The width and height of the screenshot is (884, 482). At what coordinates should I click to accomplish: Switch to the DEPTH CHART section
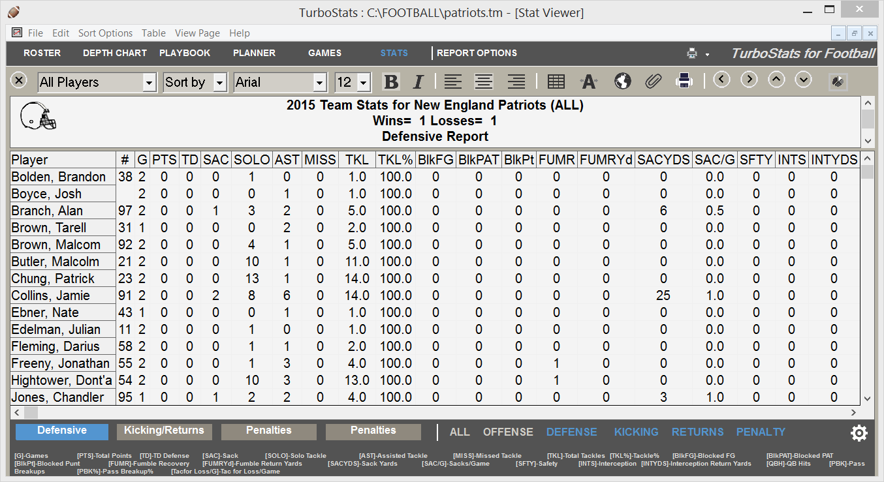pos(115,53)
